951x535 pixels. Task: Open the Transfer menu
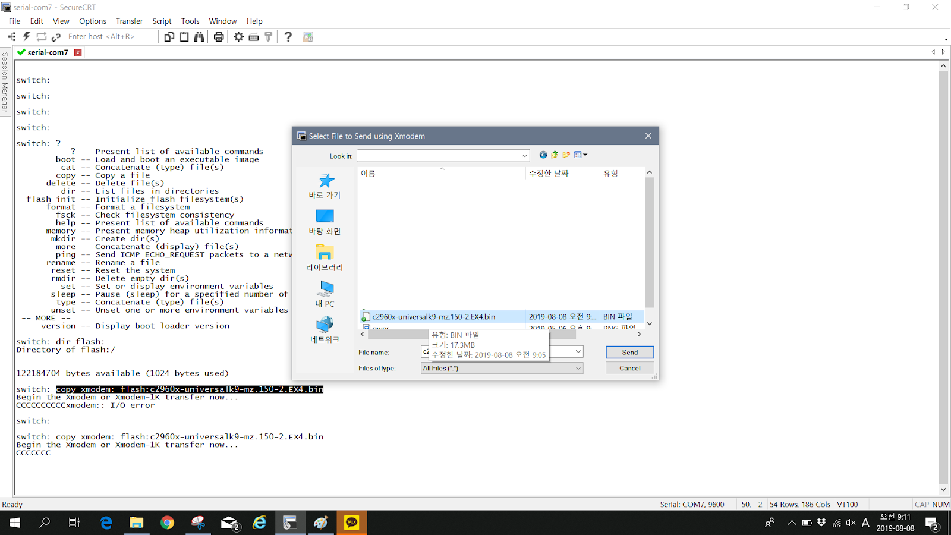click(x=129, y=21)
